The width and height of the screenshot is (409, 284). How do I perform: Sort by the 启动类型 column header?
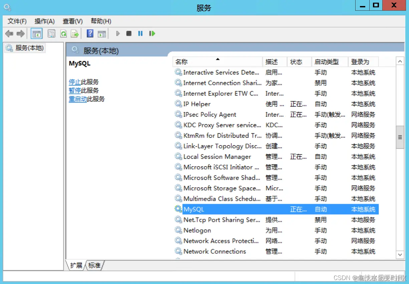[330, 62]
